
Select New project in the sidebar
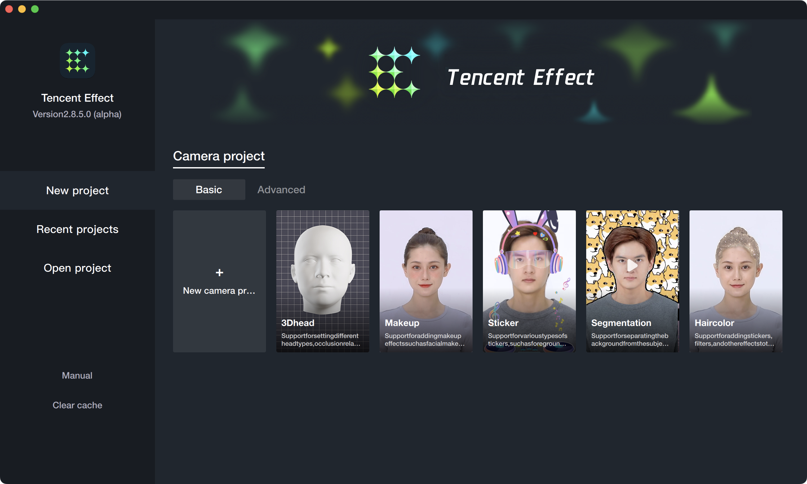[x=77, y=190]
